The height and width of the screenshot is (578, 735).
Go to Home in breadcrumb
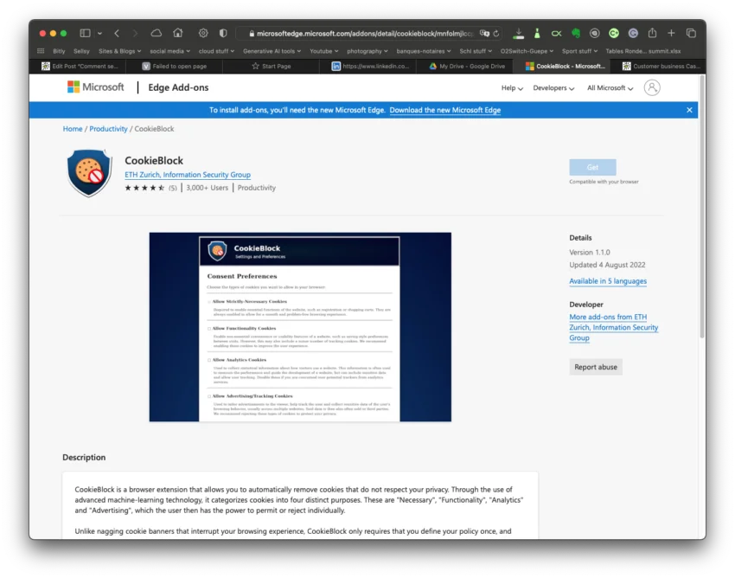pos(73,129)
